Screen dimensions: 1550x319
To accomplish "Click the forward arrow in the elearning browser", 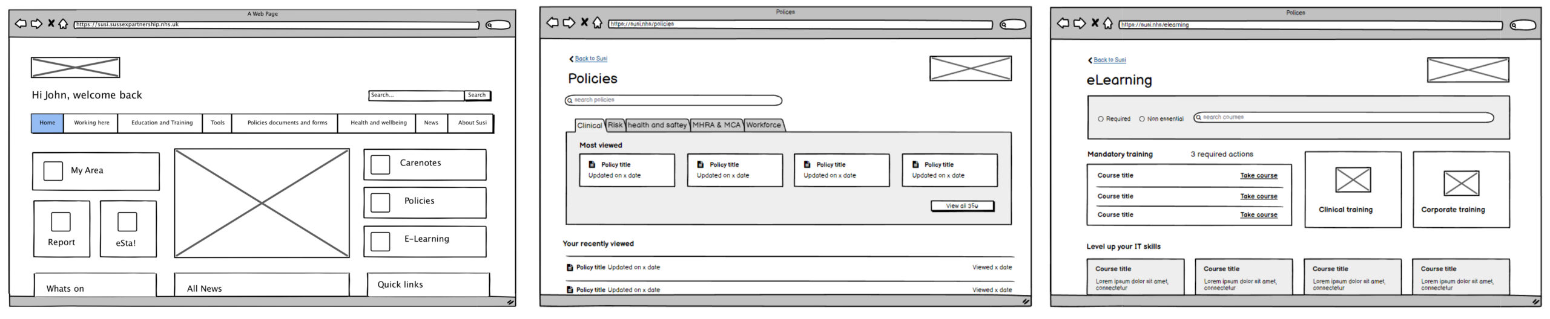I will point(1080,24).
